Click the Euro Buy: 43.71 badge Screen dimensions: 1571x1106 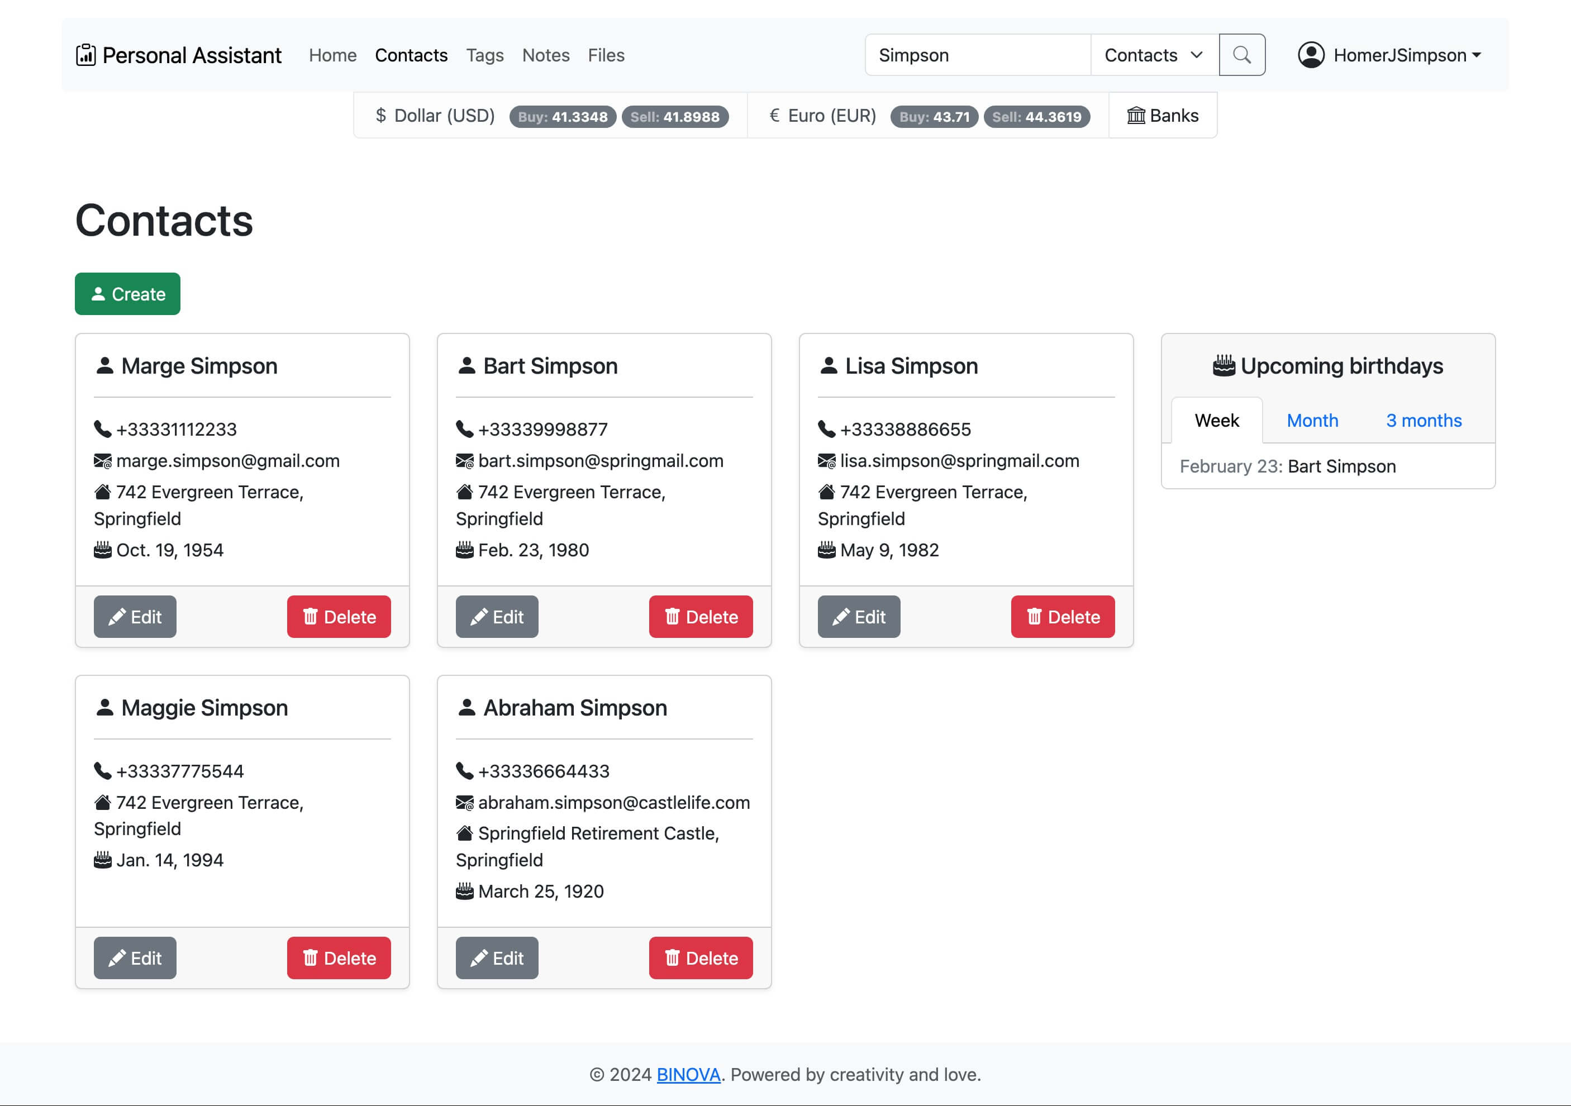[x=934, y=117]
